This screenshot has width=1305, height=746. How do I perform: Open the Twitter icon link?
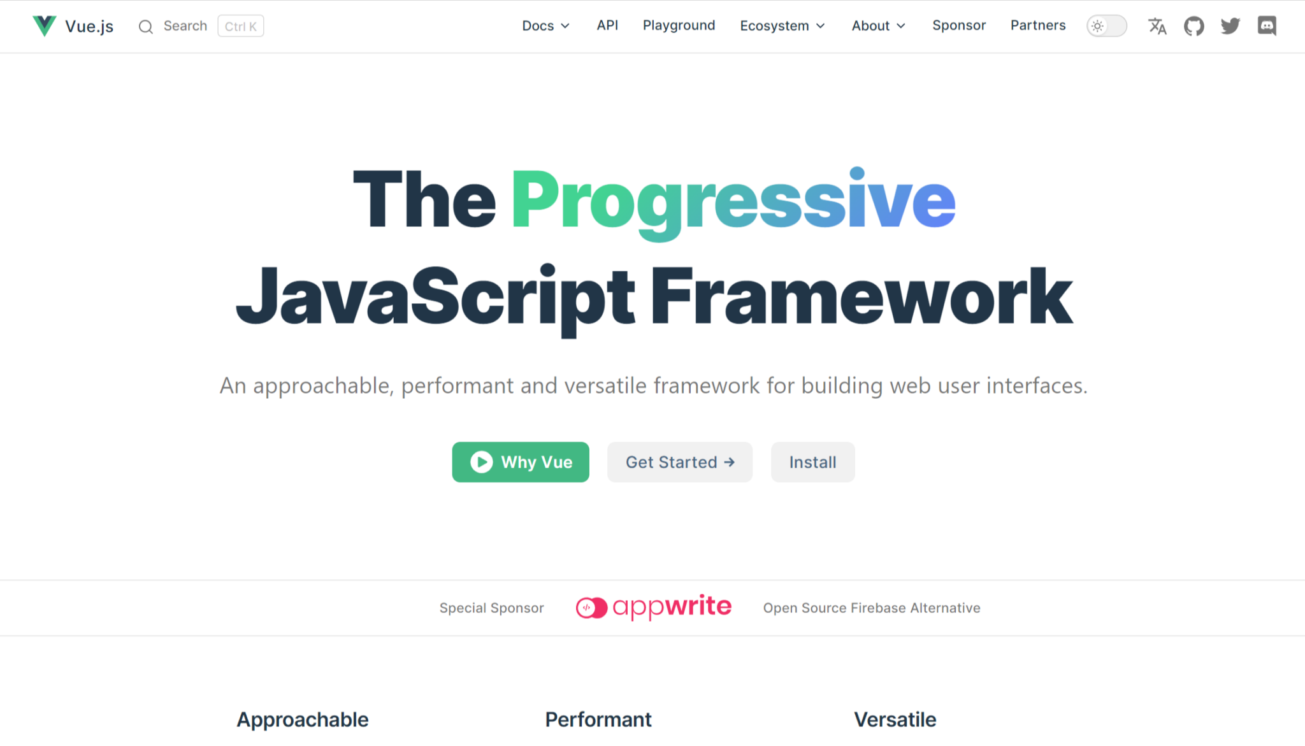pyautogui.click(x=1230, y=26)
